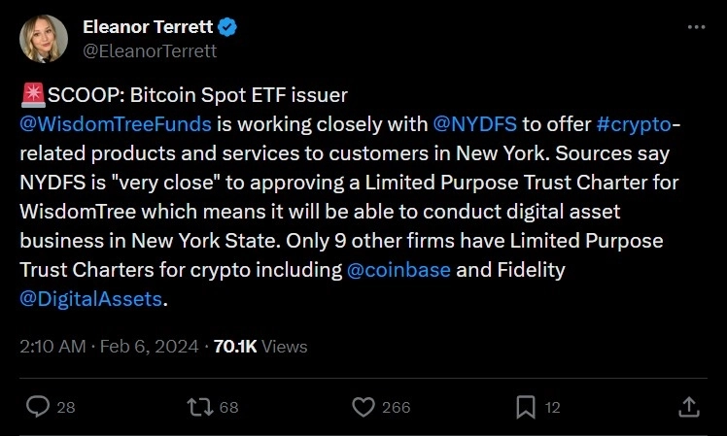View the 70.1K Views analytics
Viewport: 727px width, 436px height.
click(x=260, y=346)
